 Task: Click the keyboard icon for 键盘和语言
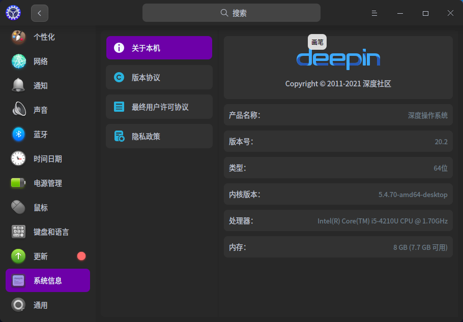point(18,232)
